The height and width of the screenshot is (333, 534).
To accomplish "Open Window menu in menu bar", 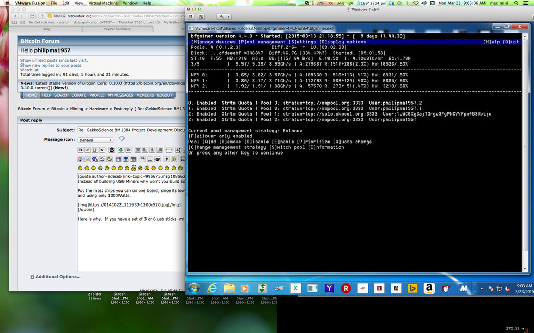I will [x=130, y=3].
